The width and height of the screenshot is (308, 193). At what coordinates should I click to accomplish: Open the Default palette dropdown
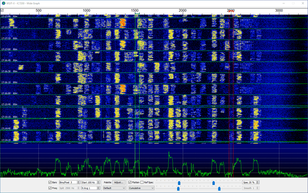pos(114,188)
